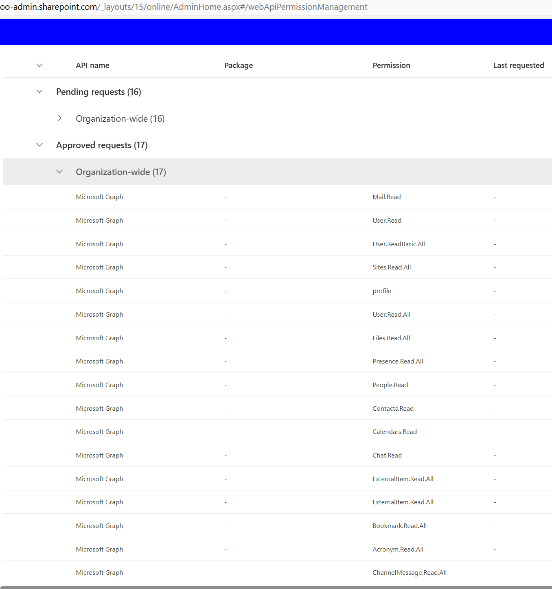
Task: Click Organization-wide (16) group label
Action: [x=120, y=119]
